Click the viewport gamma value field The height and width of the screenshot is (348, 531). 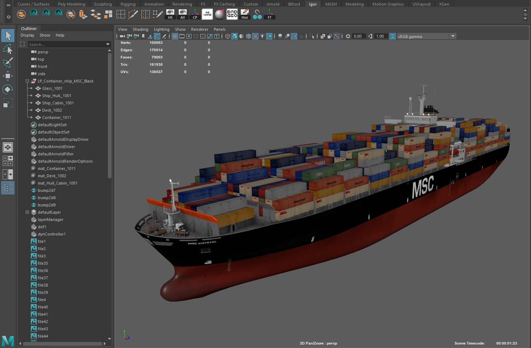pos(381,36)
